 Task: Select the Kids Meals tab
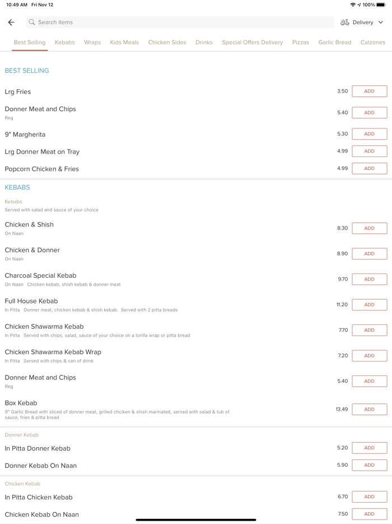[124, 43]
